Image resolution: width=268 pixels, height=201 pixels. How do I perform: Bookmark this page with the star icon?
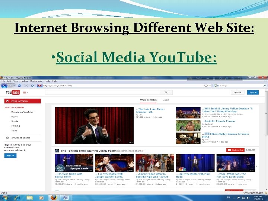point(206,86)
